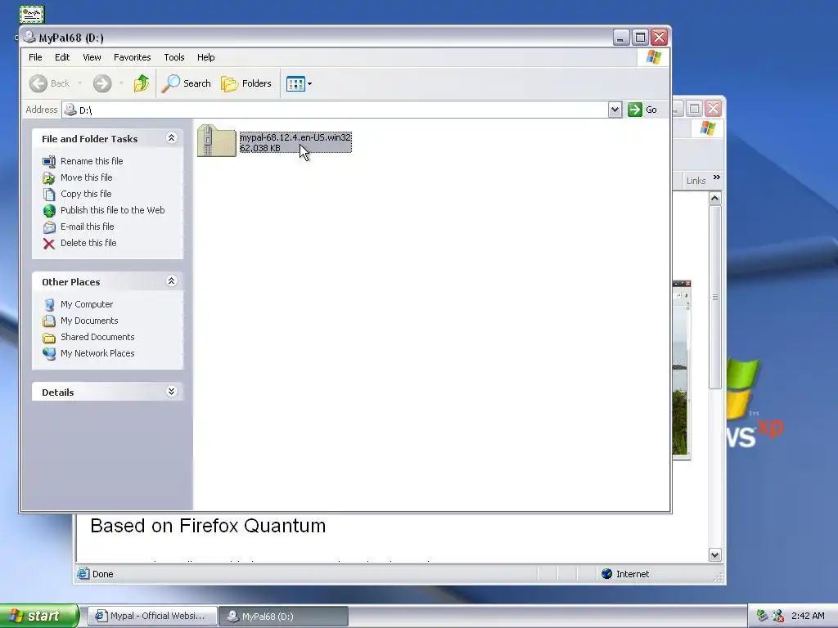838x628 pixels.
Task: Click the Windows flag logo in Explorer toolbar
Action: (x=653, y=57)
